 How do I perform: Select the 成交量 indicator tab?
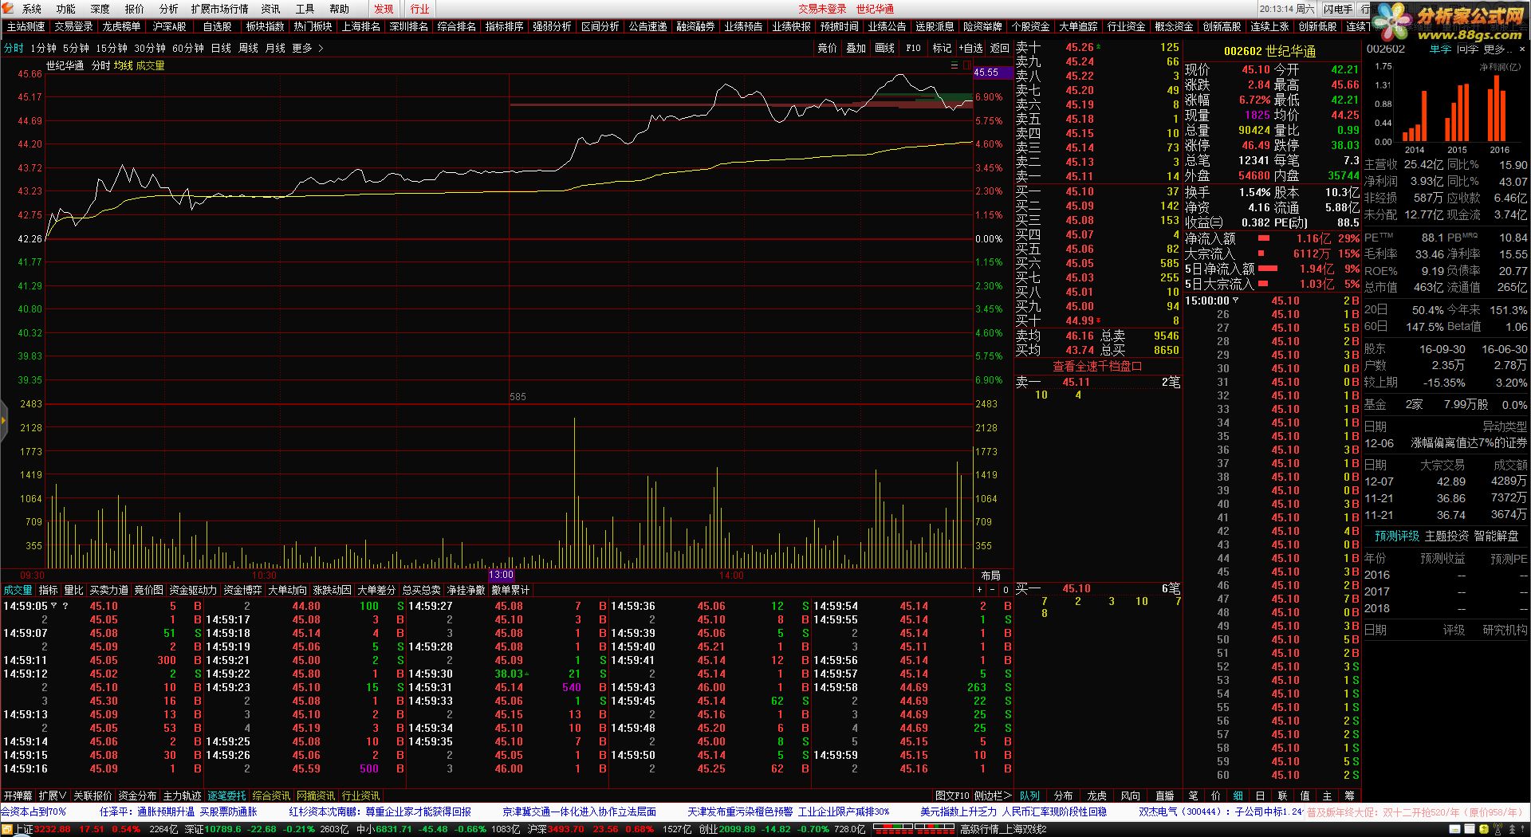click(18, 590)
